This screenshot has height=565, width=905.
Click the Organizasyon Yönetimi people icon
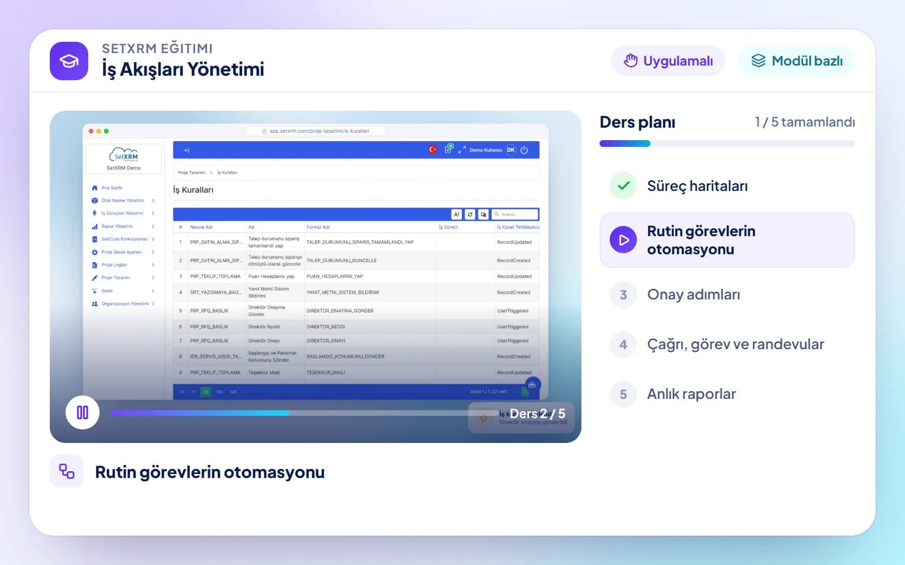[94, 304]
